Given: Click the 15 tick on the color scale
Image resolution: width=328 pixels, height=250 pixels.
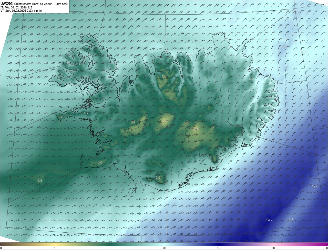Looking at the screenshot, I should click(x=219, y=248).
